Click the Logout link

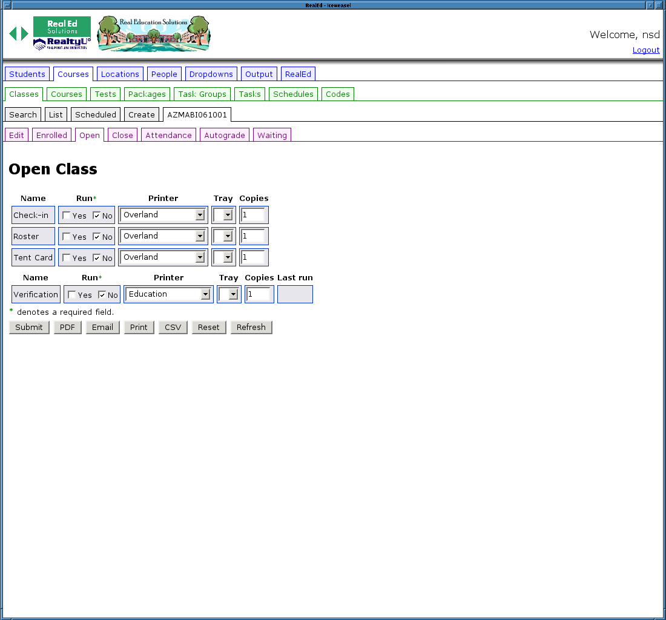pyautogui.click(x=645, y=50)
